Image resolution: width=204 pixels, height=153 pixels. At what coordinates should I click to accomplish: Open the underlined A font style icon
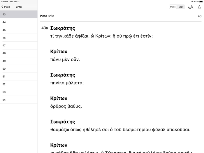199,7
